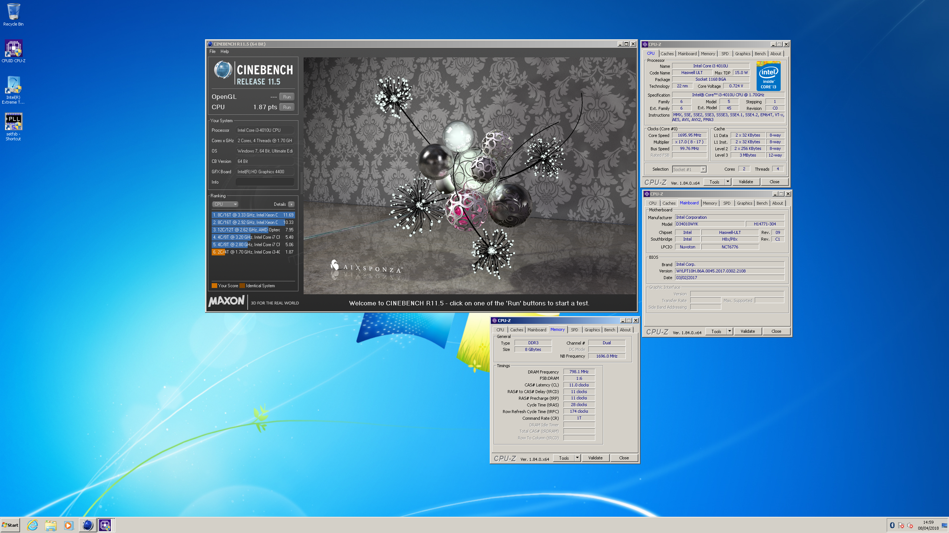Click Close button in Mainboard CPU-Z window
949x533 pixels.
click(x=776, y=332)
